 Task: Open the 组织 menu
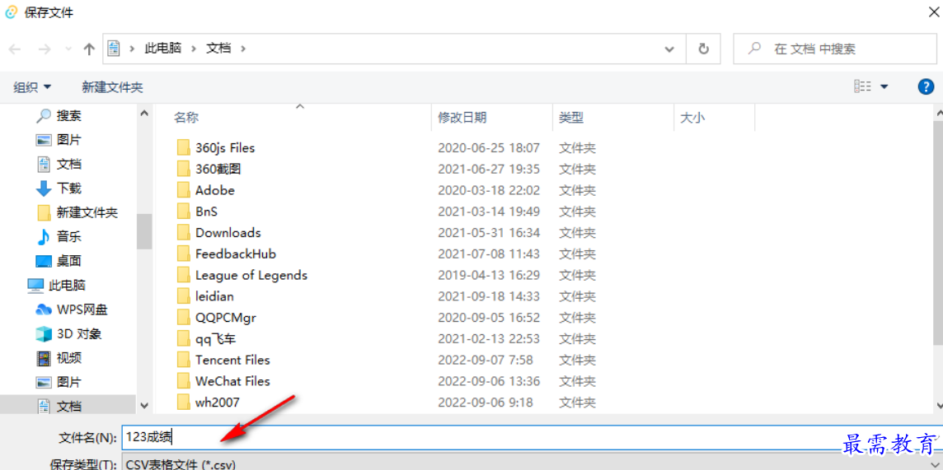click(32, 87)
